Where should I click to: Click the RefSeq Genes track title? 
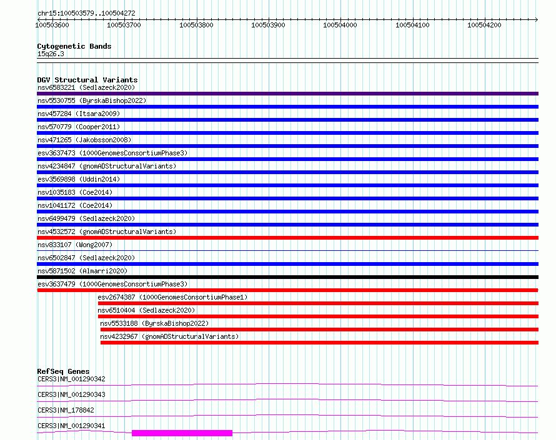pos(63,371)
